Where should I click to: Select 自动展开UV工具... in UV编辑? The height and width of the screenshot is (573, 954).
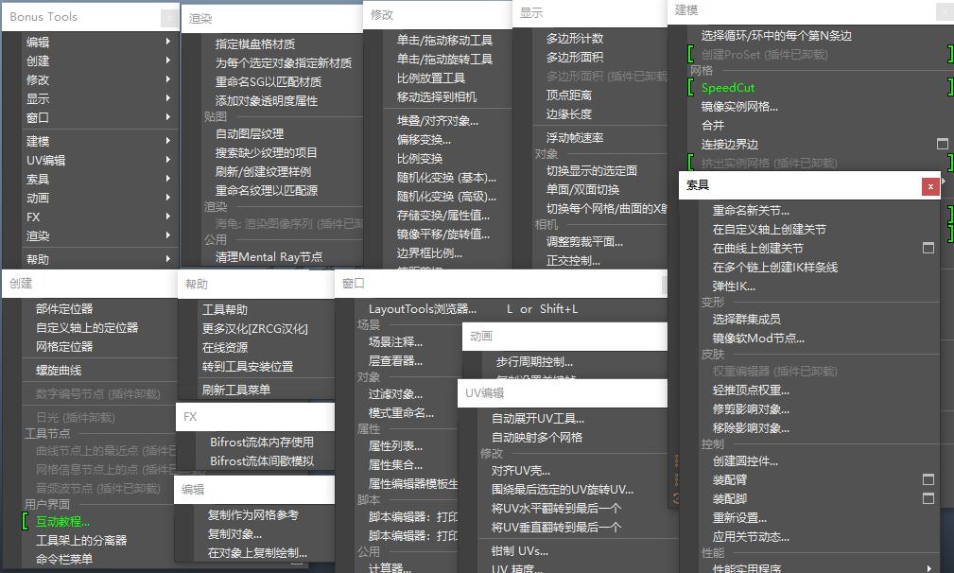pyautogui.click(x=537, y=419)
